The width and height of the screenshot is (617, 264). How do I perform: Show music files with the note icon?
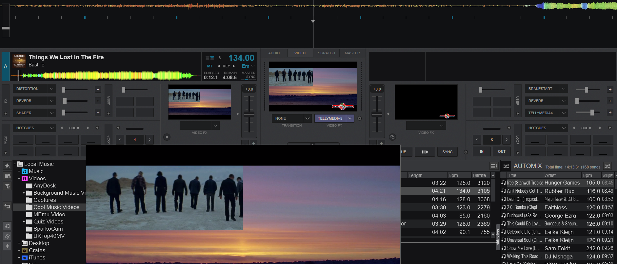pos(7,226)
